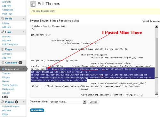The width and height of the screenshot is (160, 117).
Task: Collapse the Plugins menu arrow
Action: 24,102
